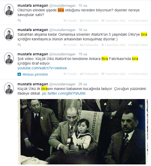Expand first tweet with Aç

click(19, 20)
